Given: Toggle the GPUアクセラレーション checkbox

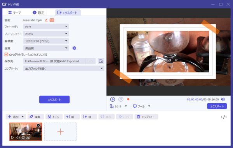Looking at the screenshot, I should 6,55.
